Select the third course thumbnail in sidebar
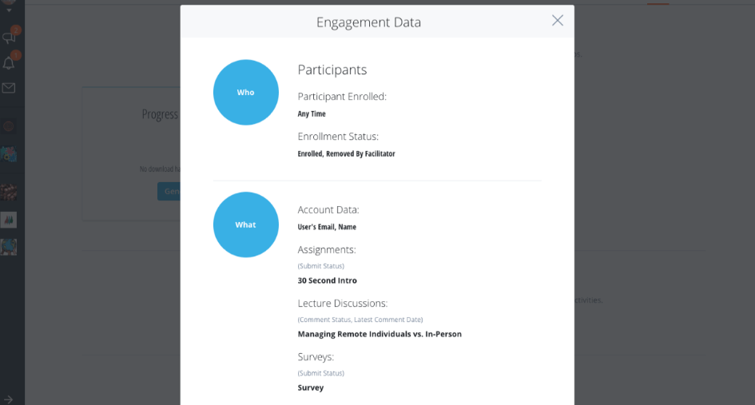This screenshot has height=405, width=755. click(x=9, y=192)
